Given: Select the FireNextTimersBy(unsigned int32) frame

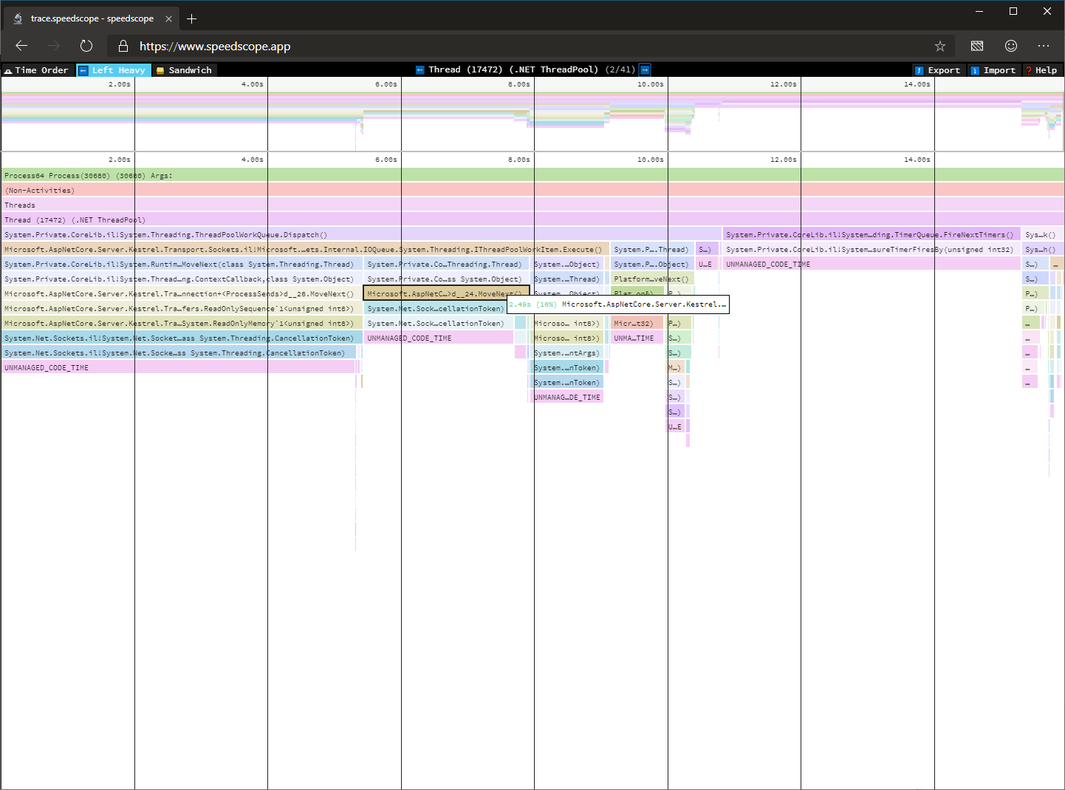Looking at the screenshot, I should coord(871,249).
